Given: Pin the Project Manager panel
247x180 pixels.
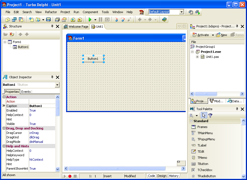Looking at the screenshot, I should 237,26.
